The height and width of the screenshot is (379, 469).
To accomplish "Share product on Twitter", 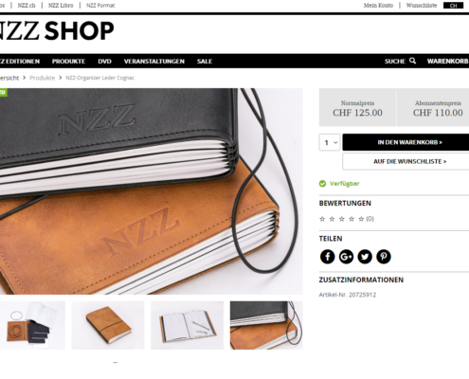I will coord(365,257).
